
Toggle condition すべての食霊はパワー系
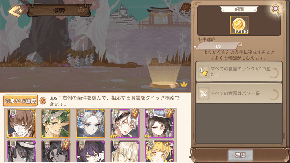[x=239, y=93]
